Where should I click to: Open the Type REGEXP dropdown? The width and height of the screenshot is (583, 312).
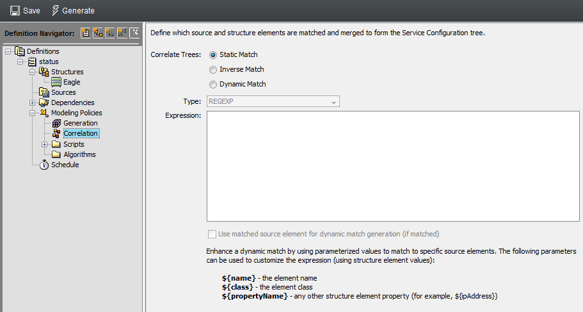pos(273,101)
